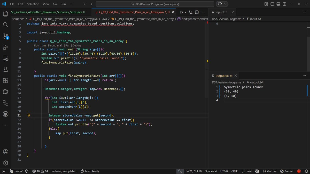Click the Copilot status icon in status bar
The width and height of the screenshot is (310, 174).
(x=257, y=171)
